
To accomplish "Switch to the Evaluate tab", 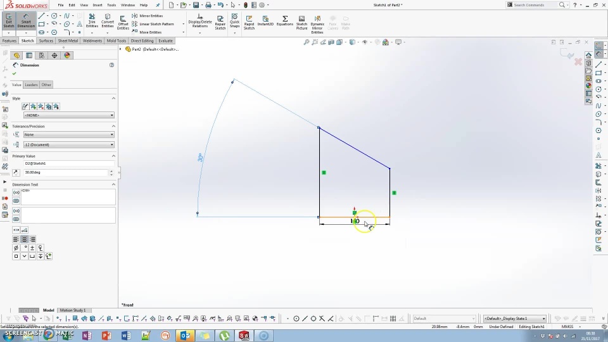I will 165,41.
